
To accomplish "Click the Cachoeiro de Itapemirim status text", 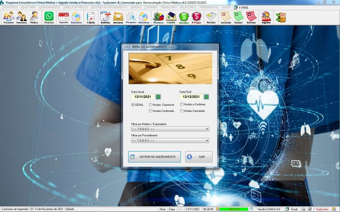I will click(38, 209).
